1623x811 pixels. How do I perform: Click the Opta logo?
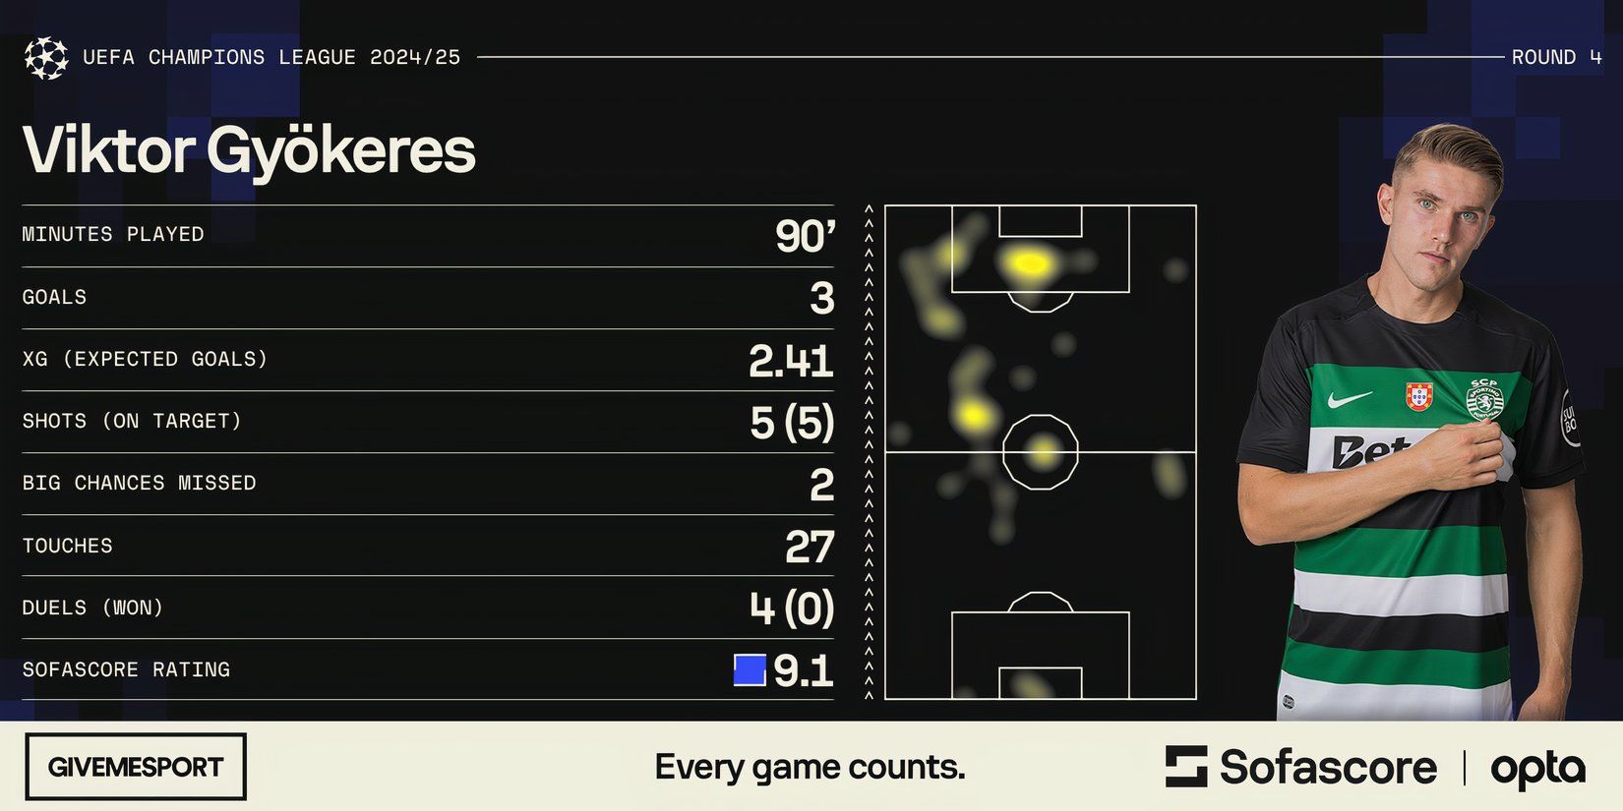tap(1537, 769)
